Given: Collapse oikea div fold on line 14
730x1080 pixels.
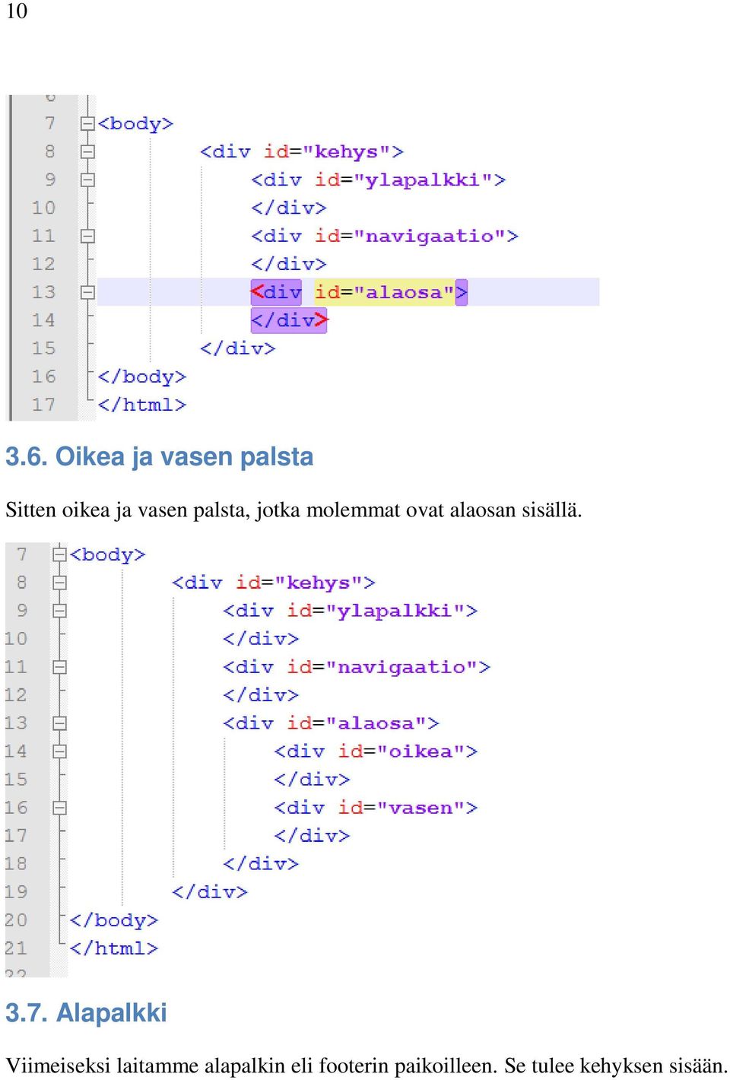Looking at the screenshot, I should (60, 751).
